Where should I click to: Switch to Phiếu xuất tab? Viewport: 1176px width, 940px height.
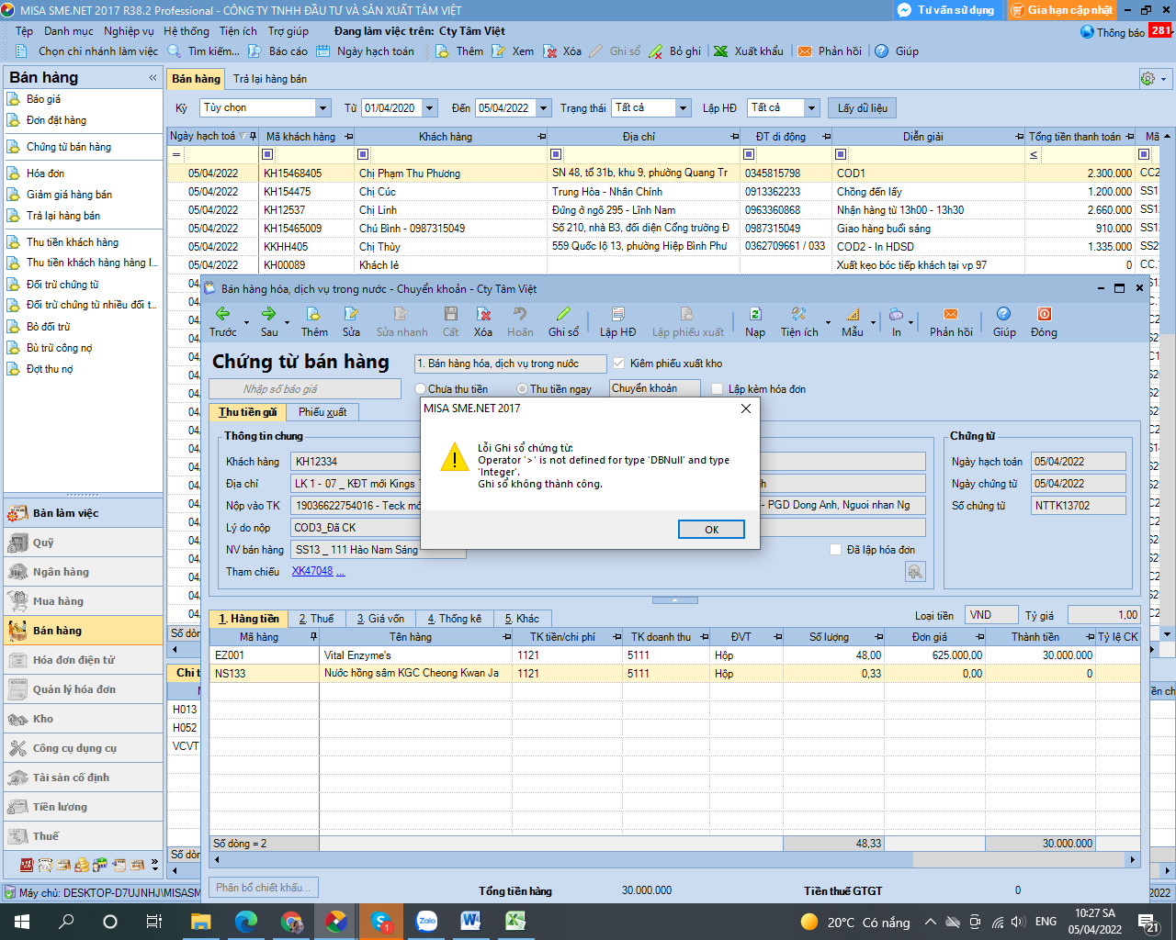click(x=322, y=412)
